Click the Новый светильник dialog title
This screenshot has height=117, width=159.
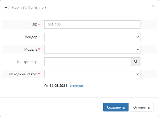25,8
